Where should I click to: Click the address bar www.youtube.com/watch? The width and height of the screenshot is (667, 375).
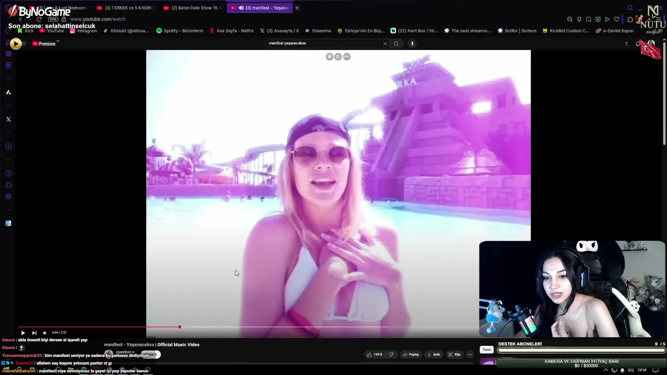point(97,19)
